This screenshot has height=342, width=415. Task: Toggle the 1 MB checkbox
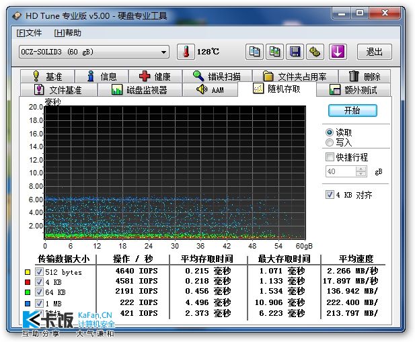point(39,303)
